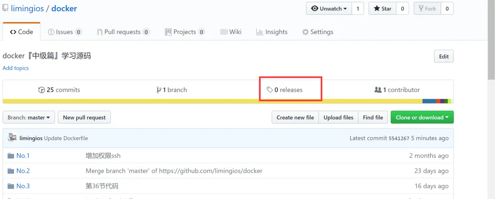This screenshot has width=495, height=199.
Task: Click the folder icon beside No.2
Action: point(11,171)
